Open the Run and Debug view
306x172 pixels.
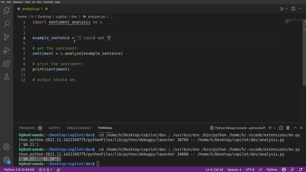pyautogui.click(x=6, y=50)
